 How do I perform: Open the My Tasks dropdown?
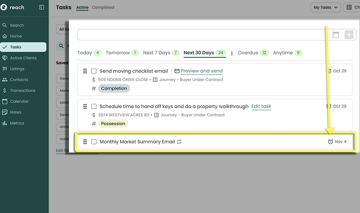[x=326, y=7]
